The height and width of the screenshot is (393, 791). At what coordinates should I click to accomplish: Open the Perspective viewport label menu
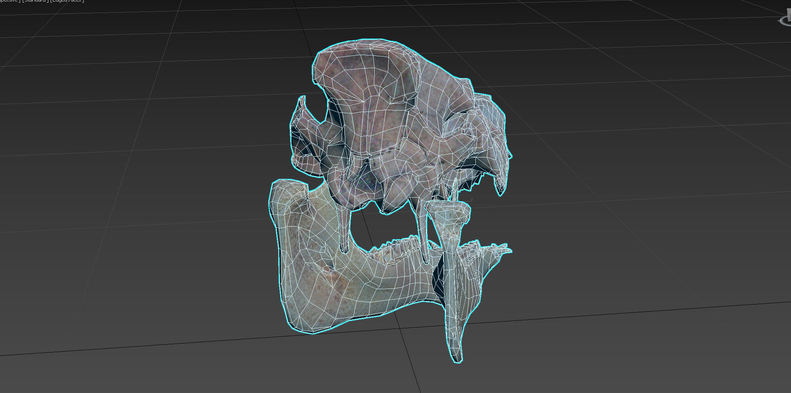[10, 1]
